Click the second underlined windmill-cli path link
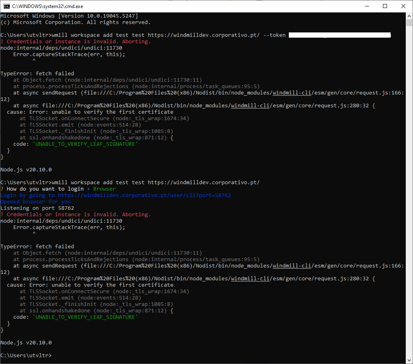 [250, 105]
